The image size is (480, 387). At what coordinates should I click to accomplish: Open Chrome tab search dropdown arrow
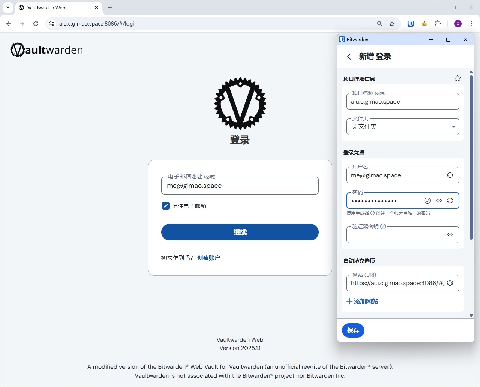click(x=8, y=7)
